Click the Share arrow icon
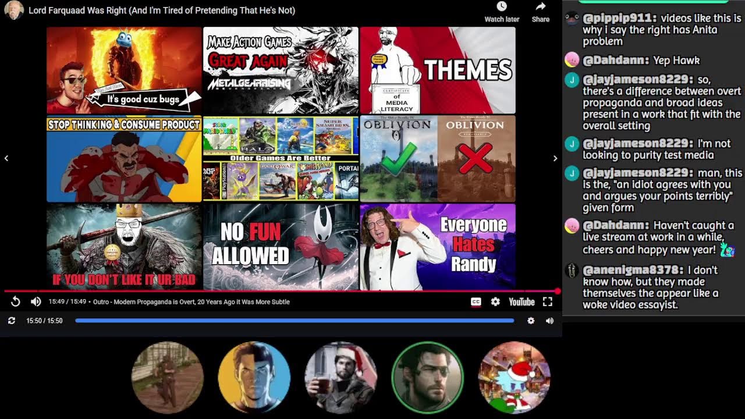Viewport: 745px width, 419px height. [541, 6]
